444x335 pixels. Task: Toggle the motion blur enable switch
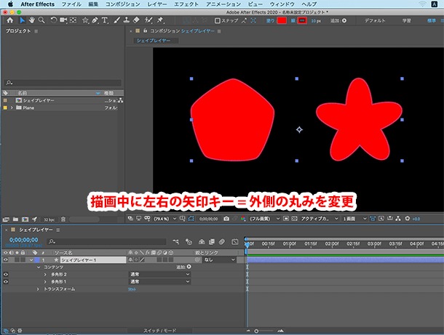[222, 242]
